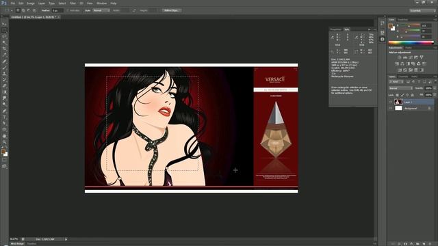Switch to the Channels tab
The height and width of the screenshot is (246, 438).
403,77
